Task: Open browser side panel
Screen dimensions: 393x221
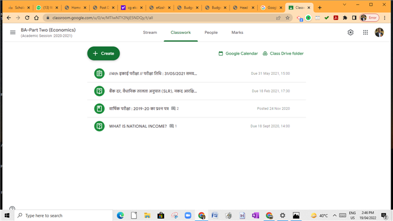Action: tap(354, 18)
